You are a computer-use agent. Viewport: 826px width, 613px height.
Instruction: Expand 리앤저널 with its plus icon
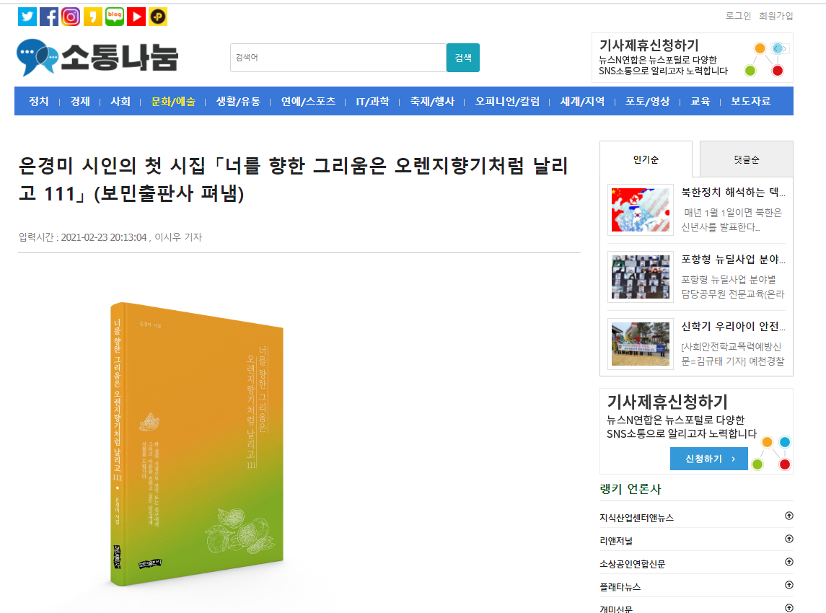click(x=788, y=539)
